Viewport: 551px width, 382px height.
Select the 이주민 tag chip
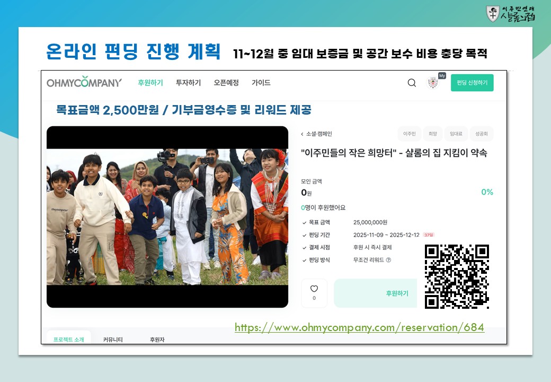pyautogui.click(x=409, y=134)
